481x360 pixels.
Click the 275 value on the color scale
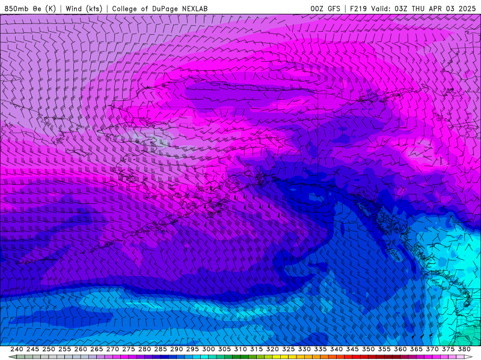129,349
